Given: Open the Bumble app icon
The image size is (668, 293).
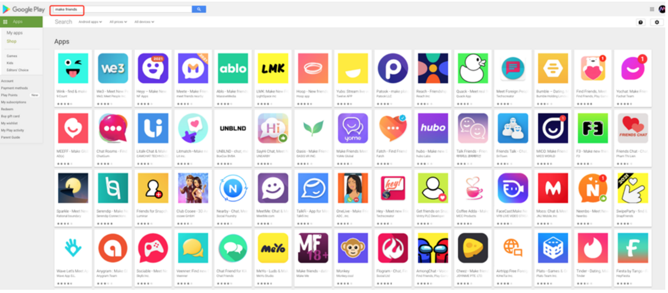Looking at the screenshot, I should pyautogui.click(x=553, y=68).
